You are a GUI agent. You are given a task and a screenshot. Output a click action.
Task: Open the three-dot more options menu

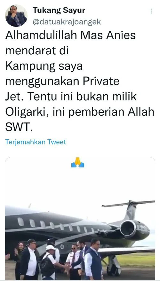point(152,11)
